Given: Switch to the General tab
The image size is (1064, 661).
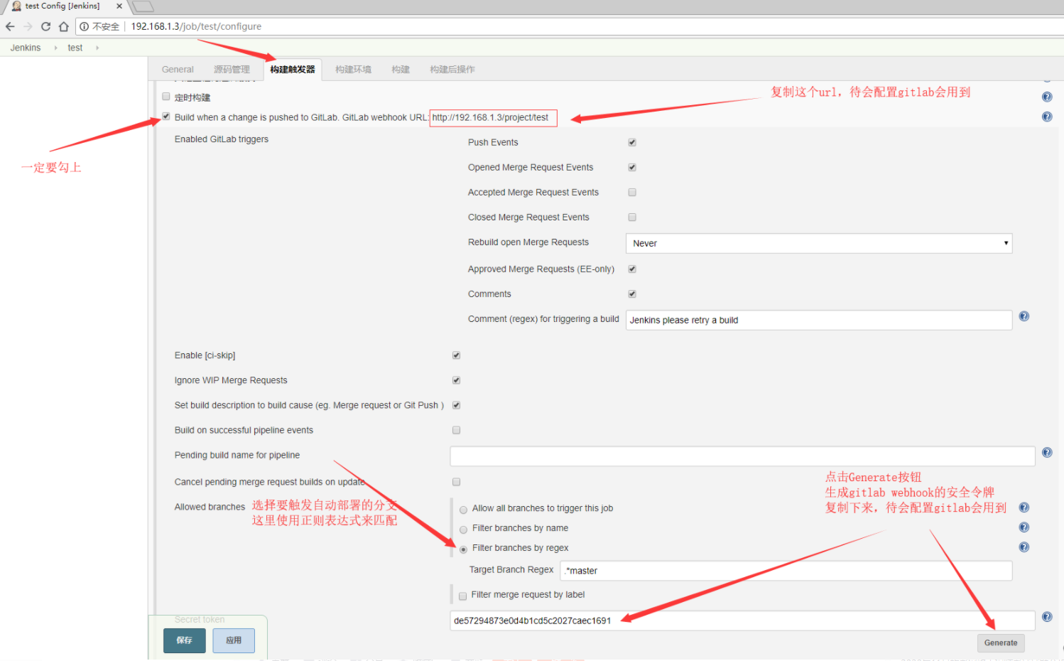Looking at the screenshot, I should tap(178, 70).
